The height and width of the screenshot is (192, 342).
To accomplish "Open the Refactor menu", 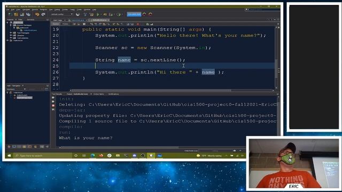I will [x=43, y=10].
